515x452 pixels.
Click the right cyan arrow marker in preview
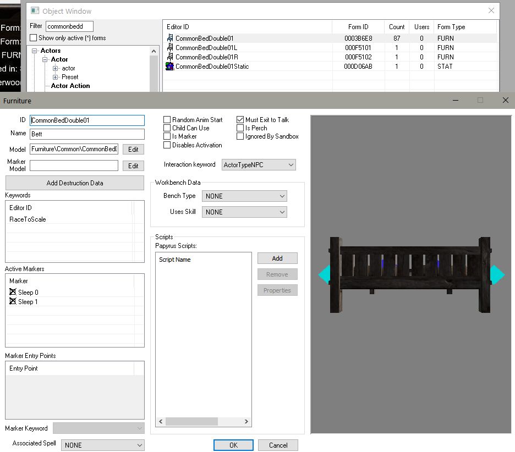pyautogui.click(x=497, y=274)
